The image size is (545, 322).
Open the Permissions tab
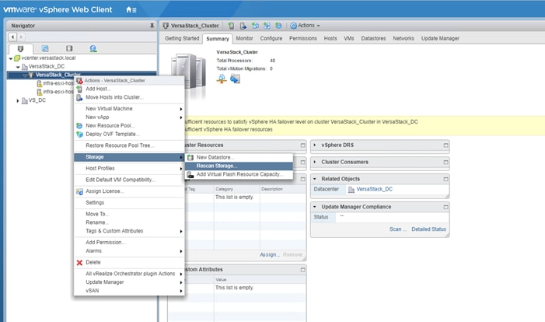tap(302, 39)
